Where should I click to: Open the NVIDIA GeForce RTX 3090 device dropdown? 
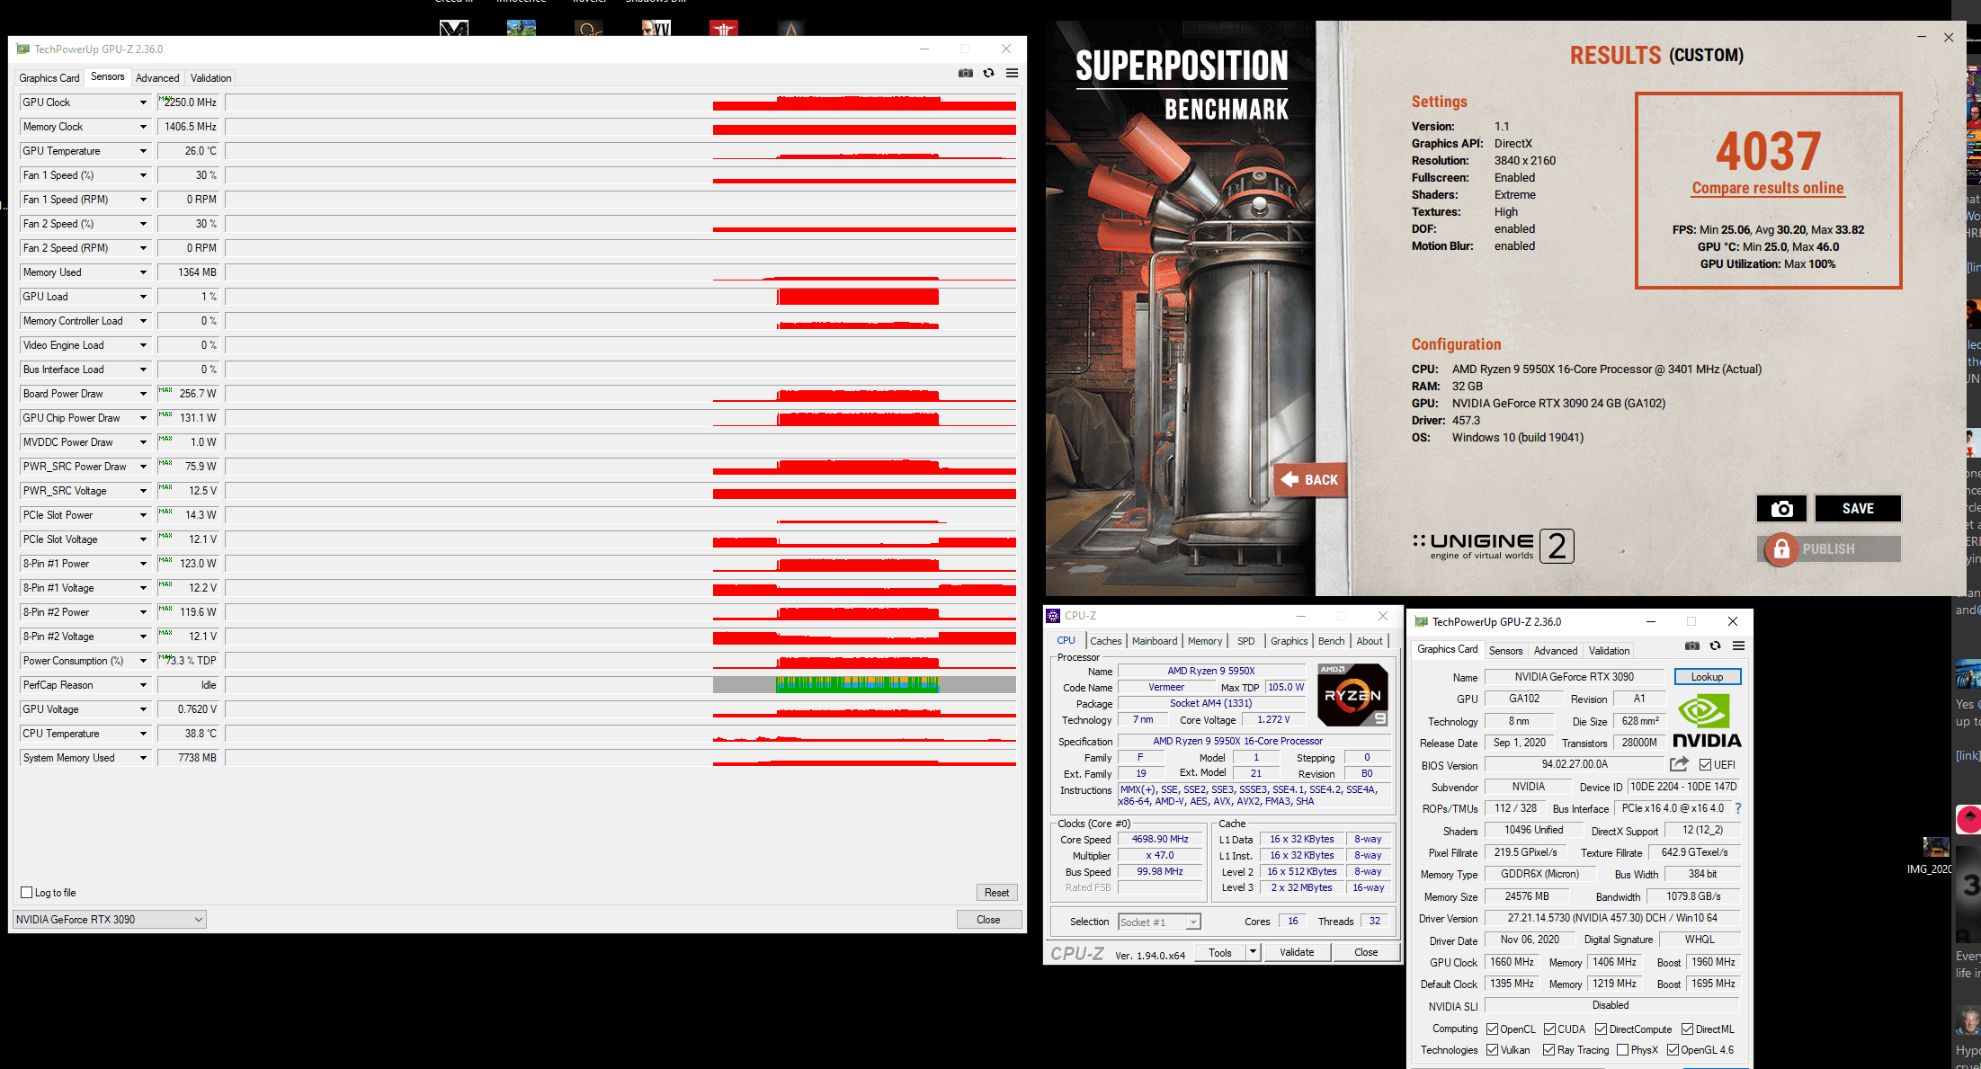pyautogui.click(x=198, y=919)
